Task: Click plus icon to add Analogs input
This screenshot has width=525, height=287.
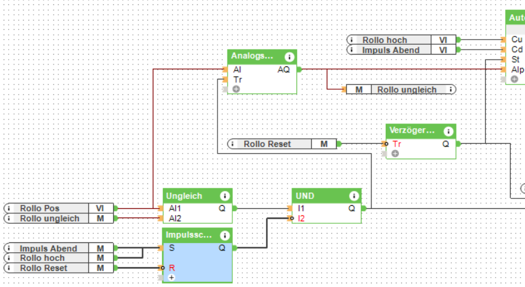Action: (x=236, y=89)
